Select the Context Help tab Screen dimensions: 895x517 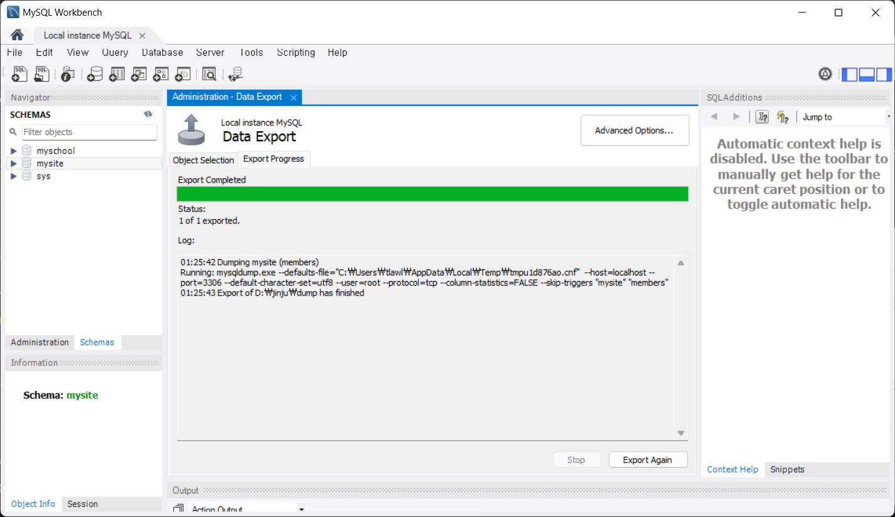pyautogui.click(x=732, y=469)
